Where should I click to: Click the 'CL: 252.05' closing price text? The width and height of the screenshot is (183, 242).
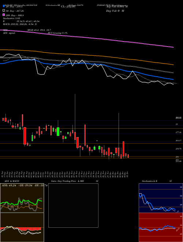coord(68,7)
